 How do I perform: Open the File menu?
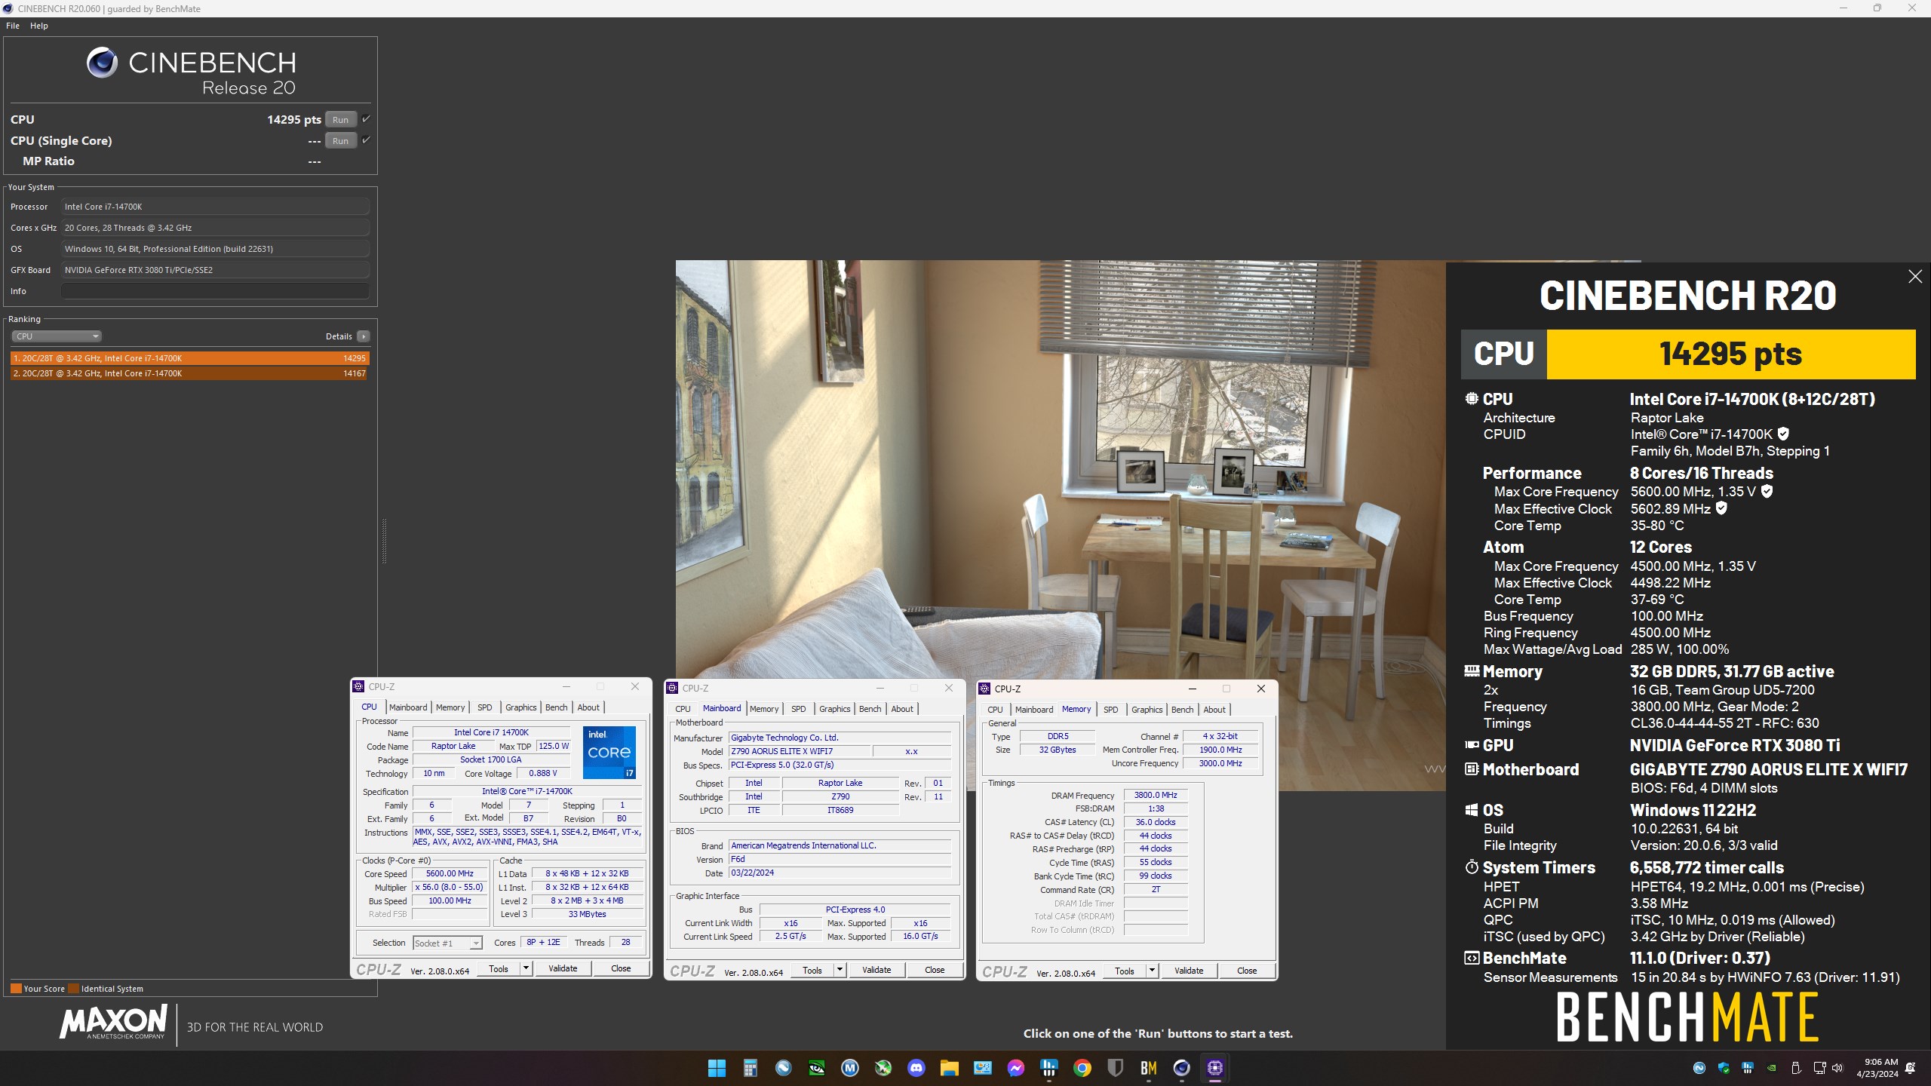coord(13,26)
